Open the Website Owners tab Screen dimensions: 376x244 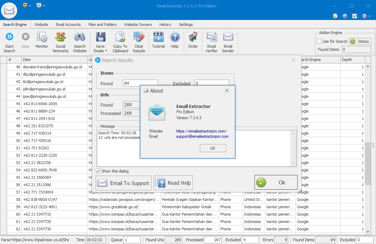coord(138,25)
